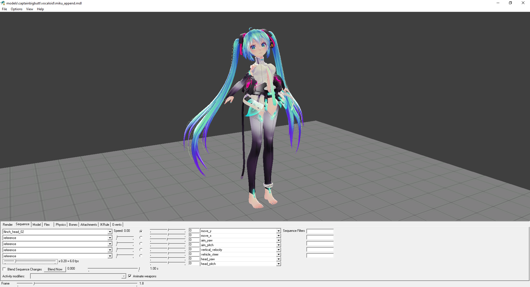Open the Options menu

[17, 9]
